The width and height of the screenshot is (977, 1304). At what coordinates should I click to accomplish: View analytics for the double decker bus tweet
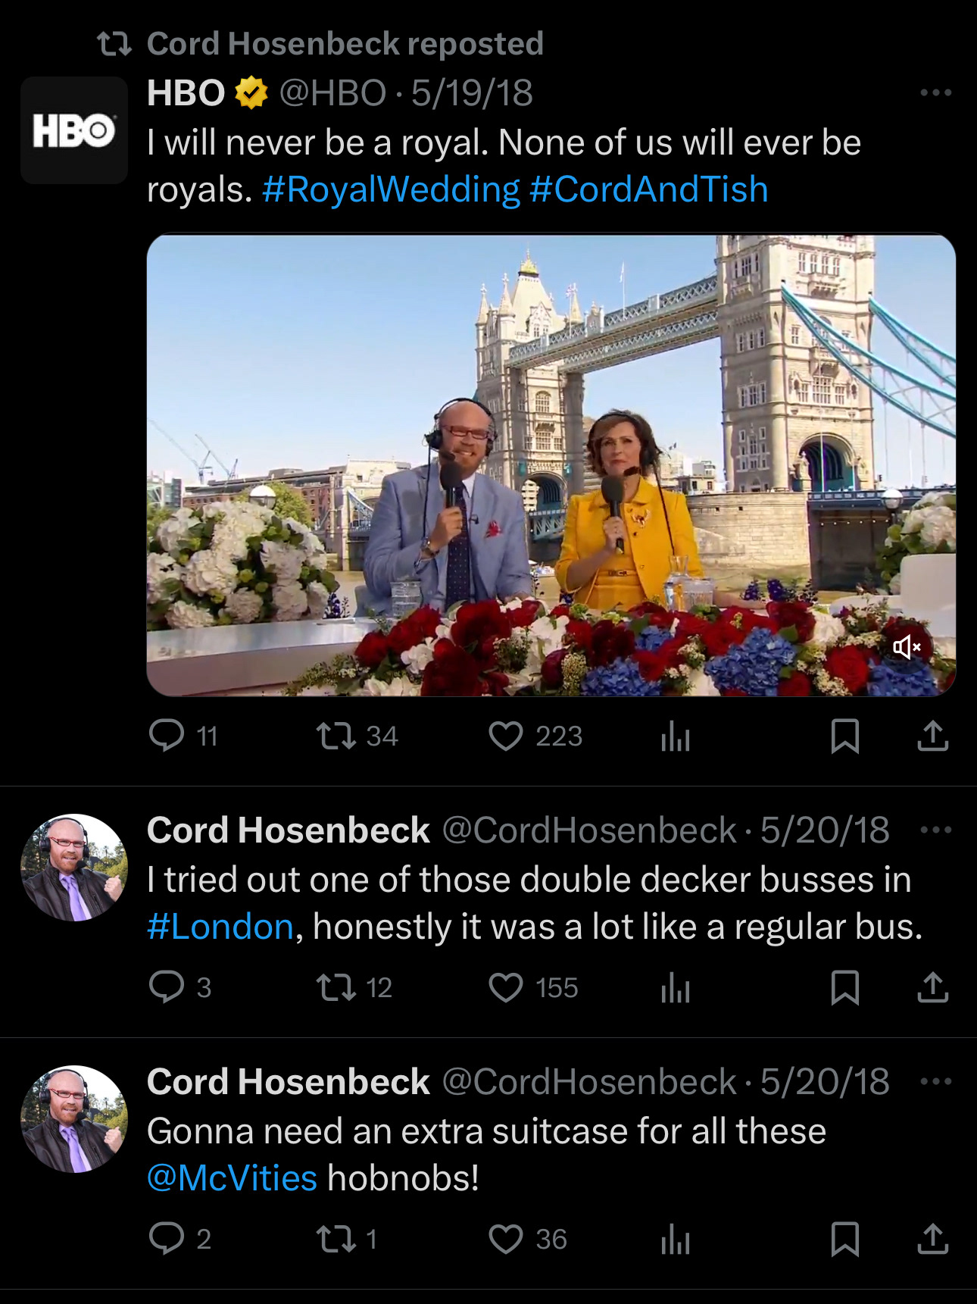(675, 987)
